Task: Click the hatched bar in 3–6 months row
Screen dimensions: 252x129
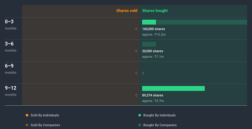Action: point(149,44)
